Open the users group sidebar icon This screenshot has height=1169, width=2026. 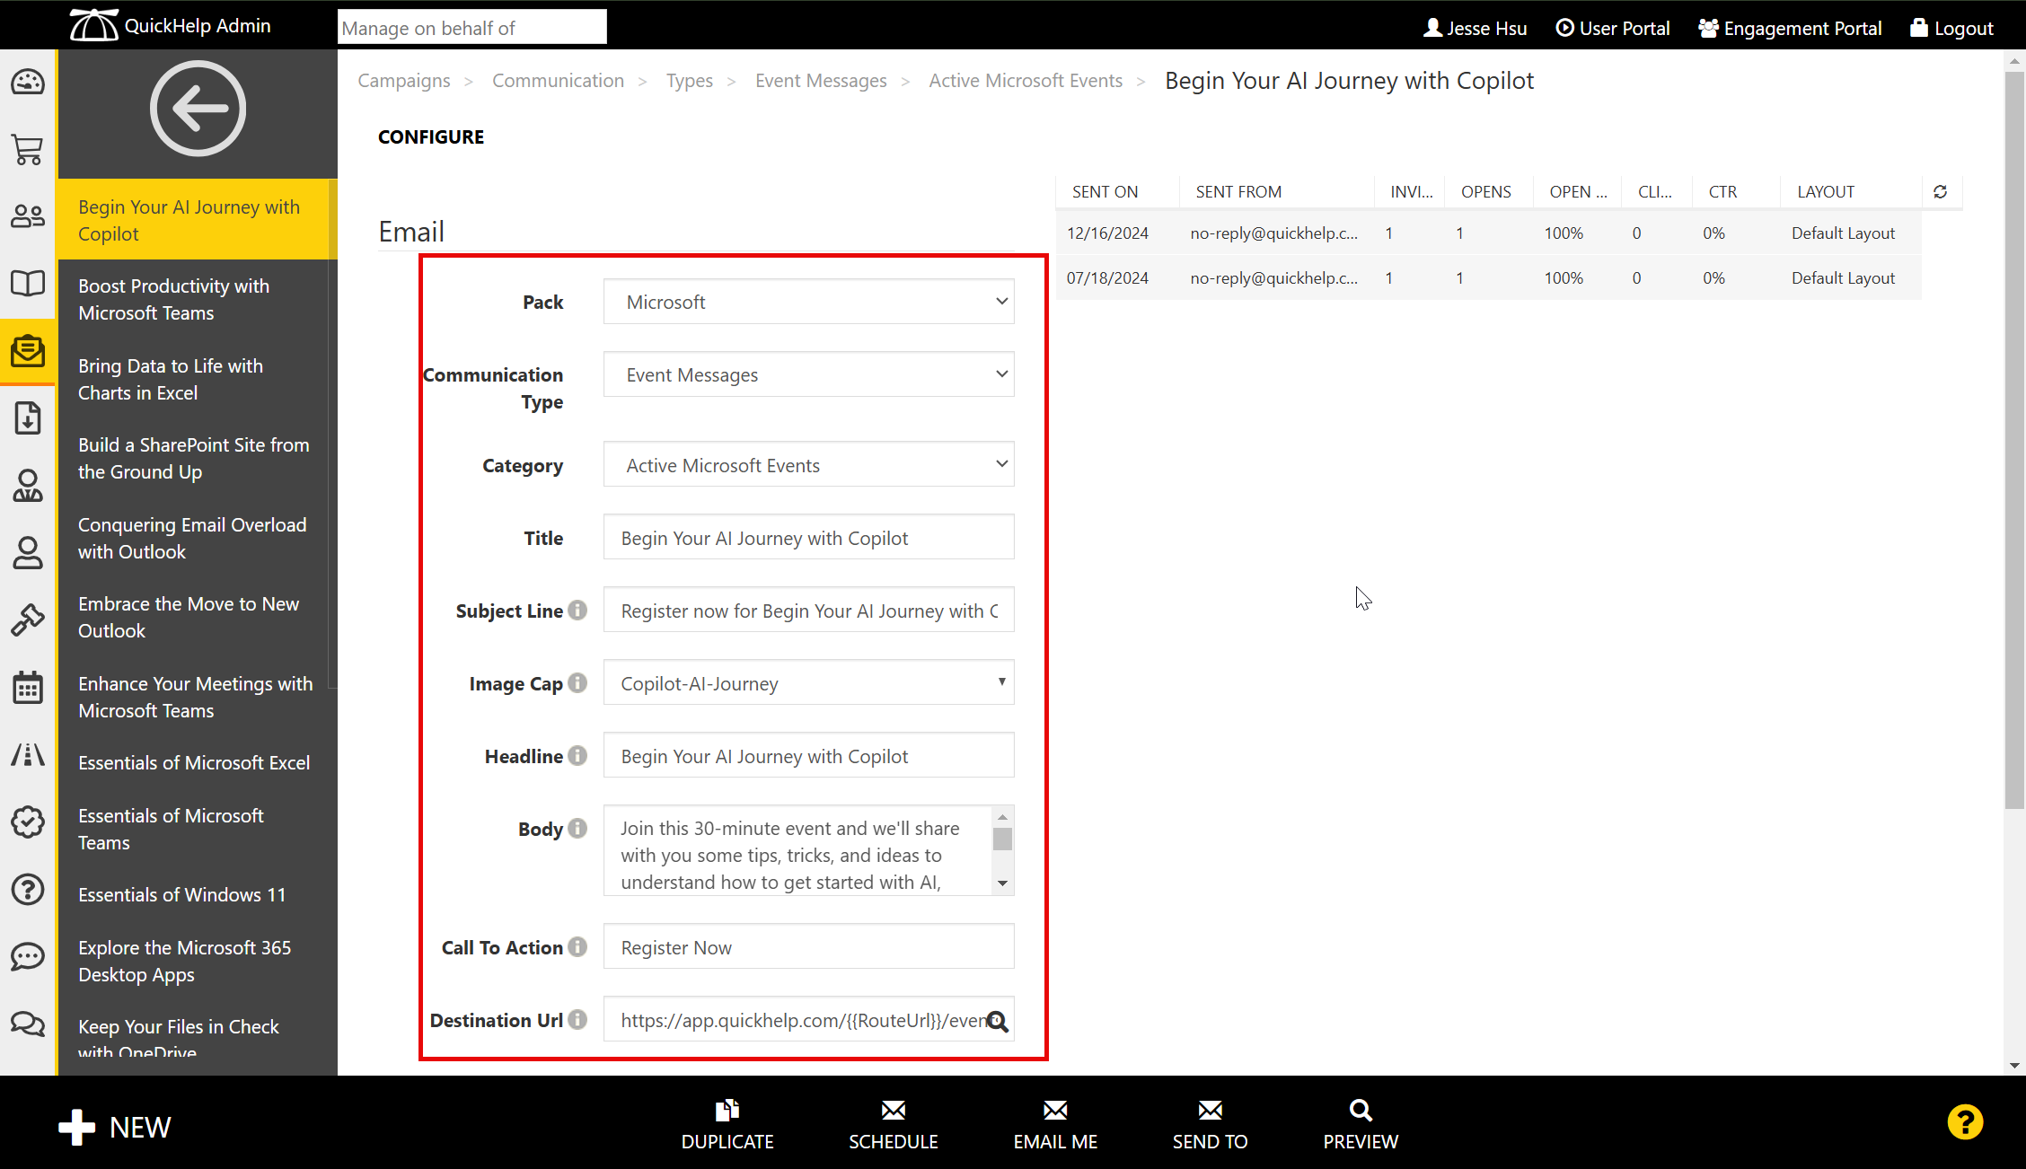28,216
